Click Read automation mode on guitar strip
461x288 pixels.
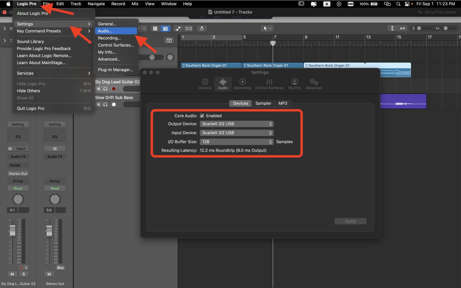tap(18, 188)
